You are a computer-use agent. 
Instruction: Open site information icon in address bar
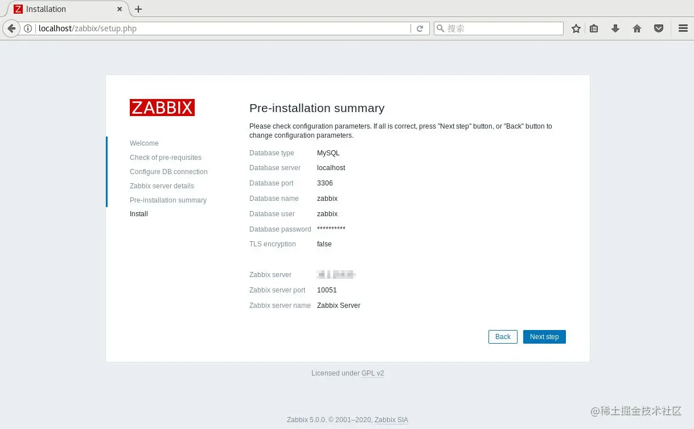coord(28,28)
